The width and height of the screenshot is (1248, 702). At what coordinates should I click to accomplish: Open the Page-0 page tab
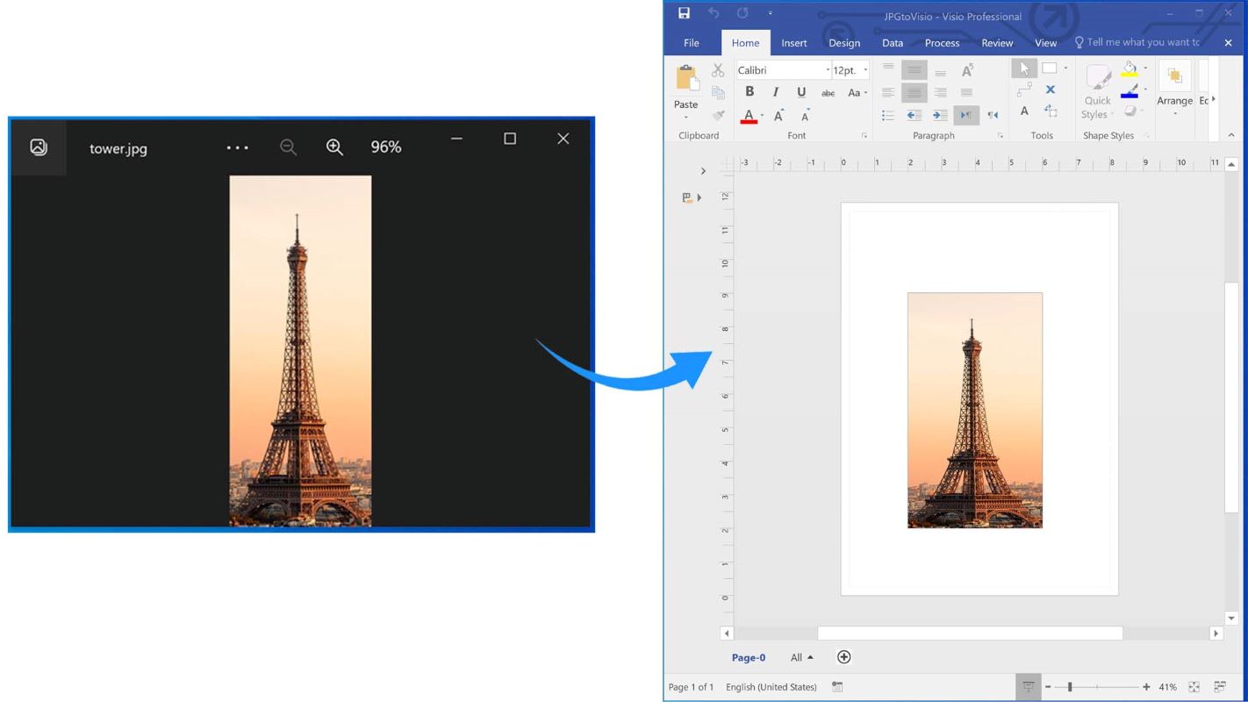coord(748,657)
